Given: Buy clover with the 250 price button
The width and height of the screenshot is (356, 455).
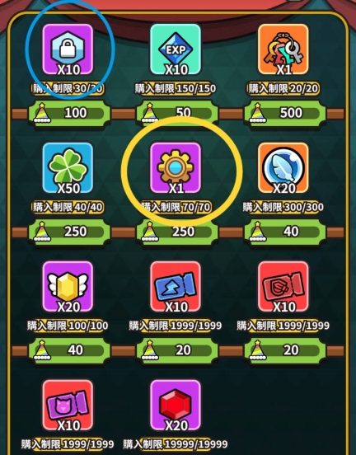Looking at the screenshot, I should [69, 232].
